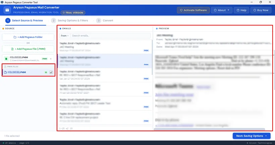
Task: Toggle checkbox for the PMM file in list
Action: pyautogui.click(x=51, y=72)
